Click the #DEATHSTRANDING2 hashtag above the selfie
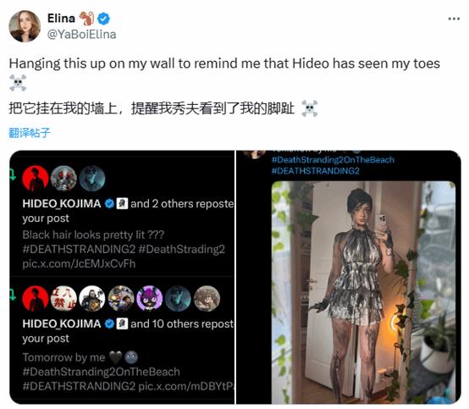The image size is (469, 409). [x=316, y=171]
